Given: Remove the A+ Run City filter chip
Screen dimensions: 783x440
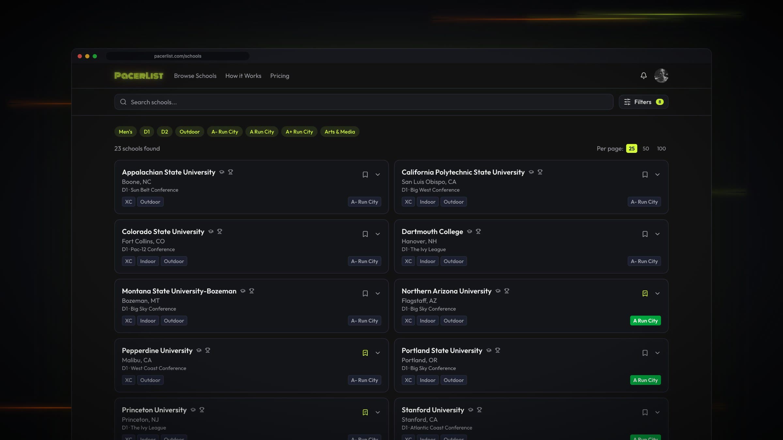Looking at the screenshot, I should pyautogui.click(x=299, y=132).
